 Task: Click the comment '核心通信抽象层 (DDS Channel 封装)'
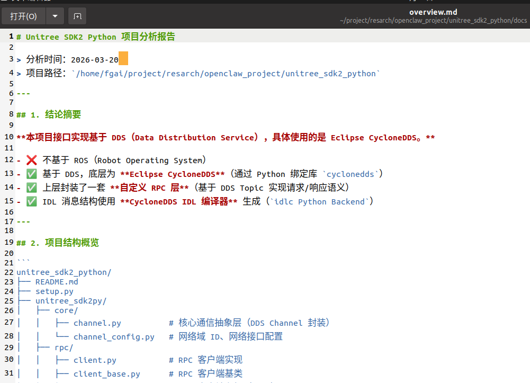coord(254,323)
